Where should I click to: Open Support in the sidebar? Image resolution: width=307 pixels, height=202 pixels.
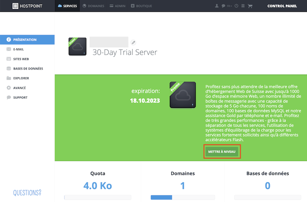[x=27, y=98]
